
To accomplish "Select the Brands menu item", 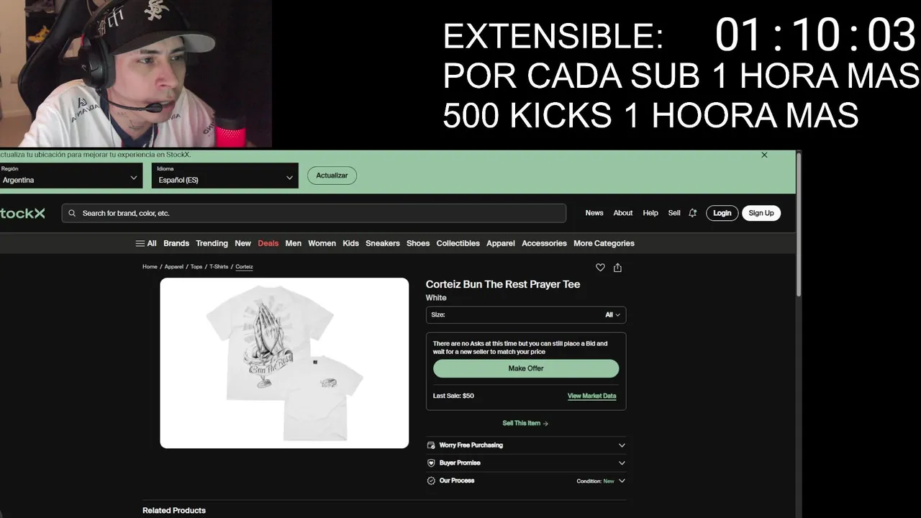I will pyautogui.click(x=176, y=243).
